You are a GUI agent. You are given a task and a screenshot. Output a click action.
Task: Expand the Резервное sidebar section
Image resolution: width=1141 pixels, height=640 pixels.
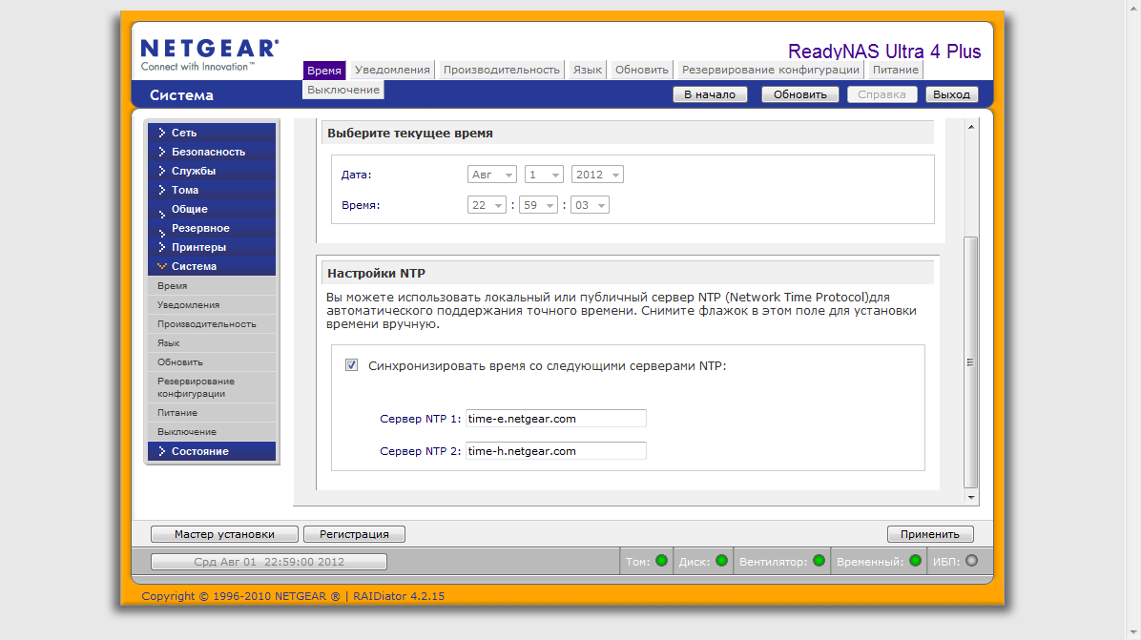[x=212, y=228]
